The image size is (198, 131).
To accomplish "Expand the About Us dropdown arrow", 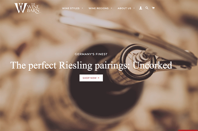I will click(134, 8).
